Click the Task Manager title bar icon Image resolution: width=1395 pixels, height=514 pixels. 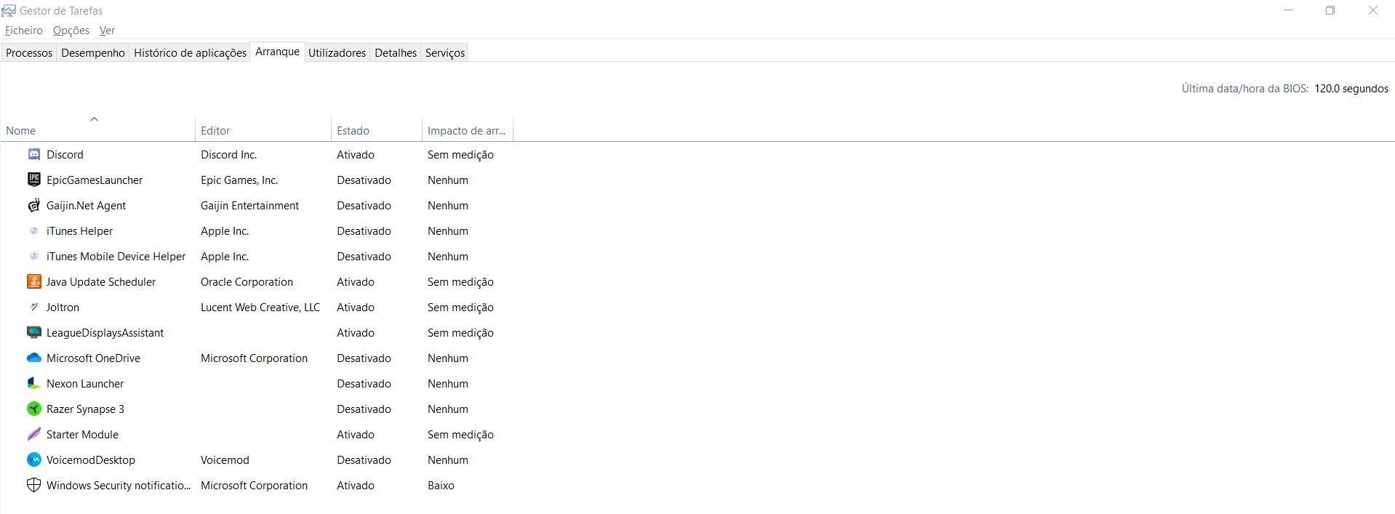coord(9,10)
